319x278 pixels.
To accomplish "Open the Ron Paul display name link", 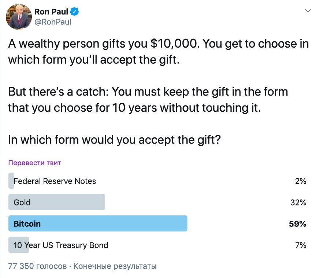I will pos(51,12).
